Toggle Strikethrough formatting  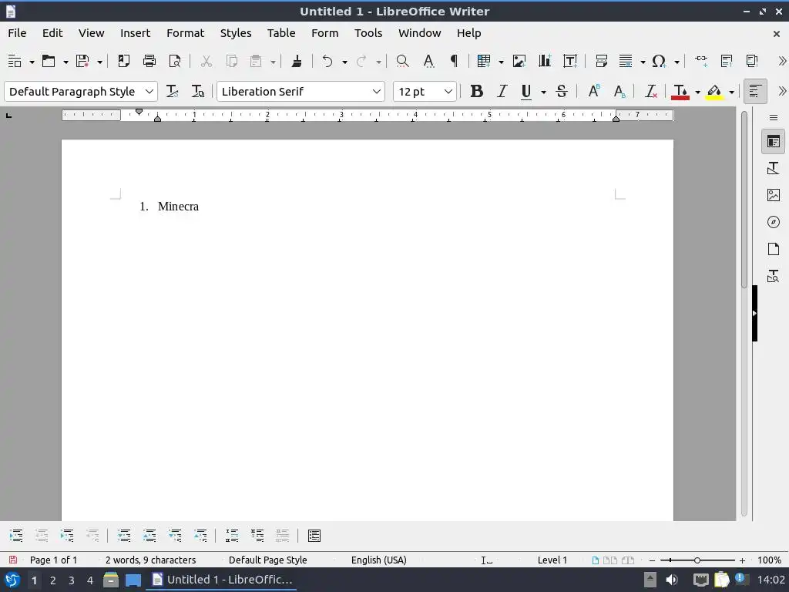[x=562, y=91]
